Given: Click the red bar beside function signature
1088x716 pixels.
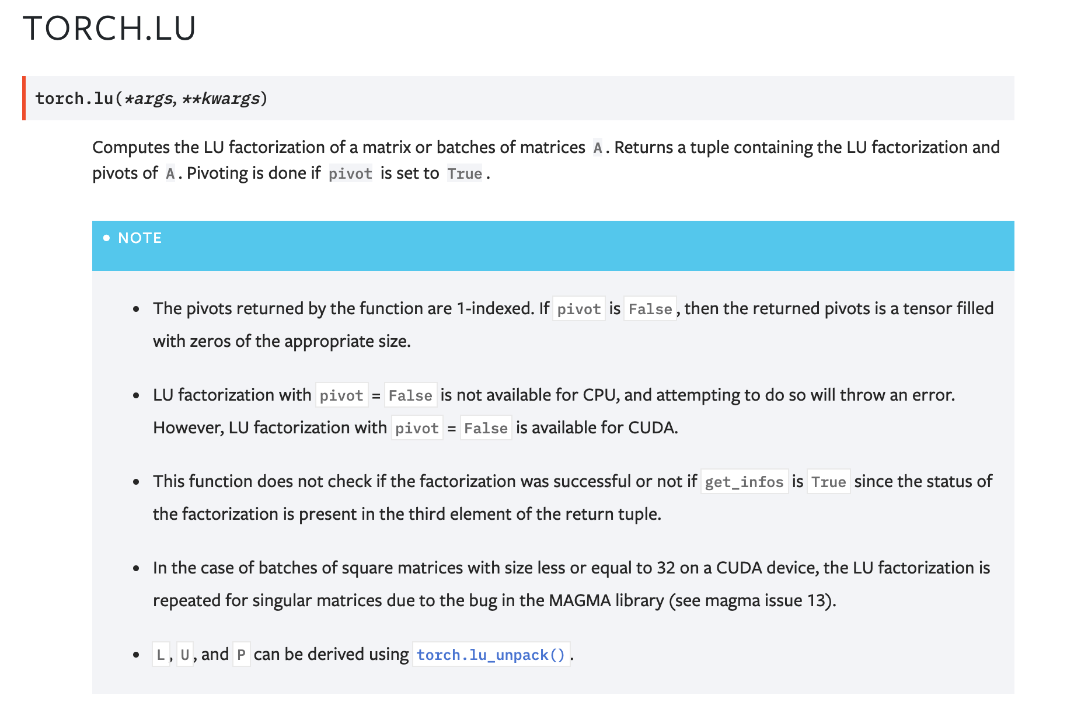Looking at the screenshot, I should (x=24, y=98).
